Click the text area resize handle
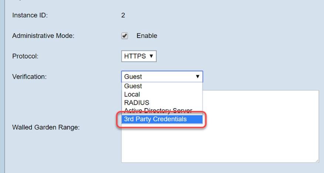The image size is (324, 173). pyautogui.click(x=317, y=160)
